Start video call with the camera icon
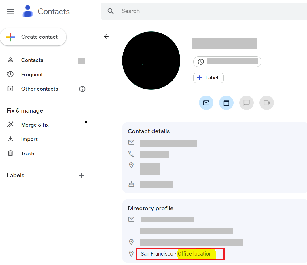The height and width of the screenshot is (265, 307). (x=267, y=103)
